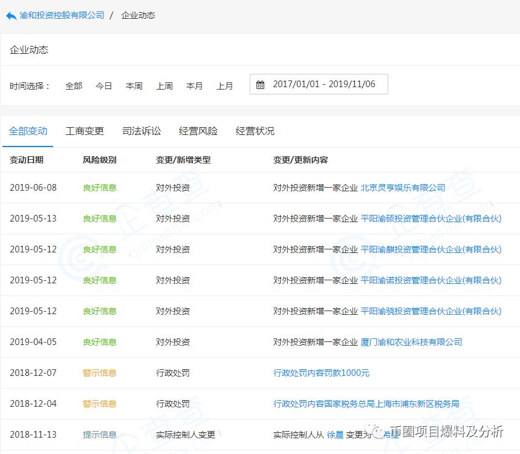Select 全部 time filter
Screen dimensions: 520x454
pyautogui.click(x=74, y=86)
